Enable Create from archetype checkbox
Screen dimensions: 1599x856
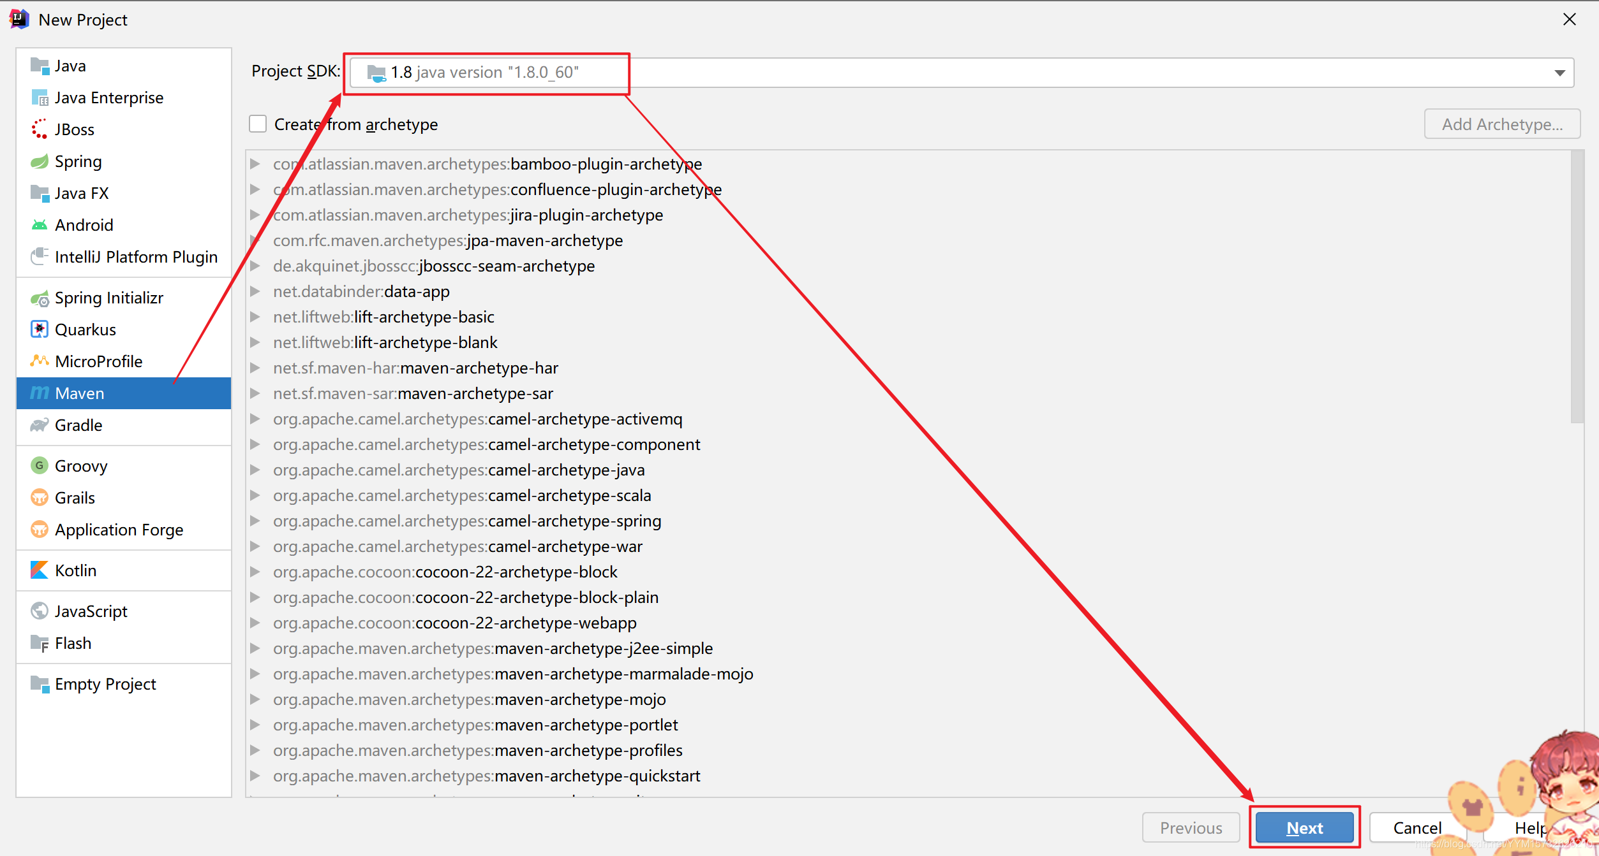click(258, 124)
